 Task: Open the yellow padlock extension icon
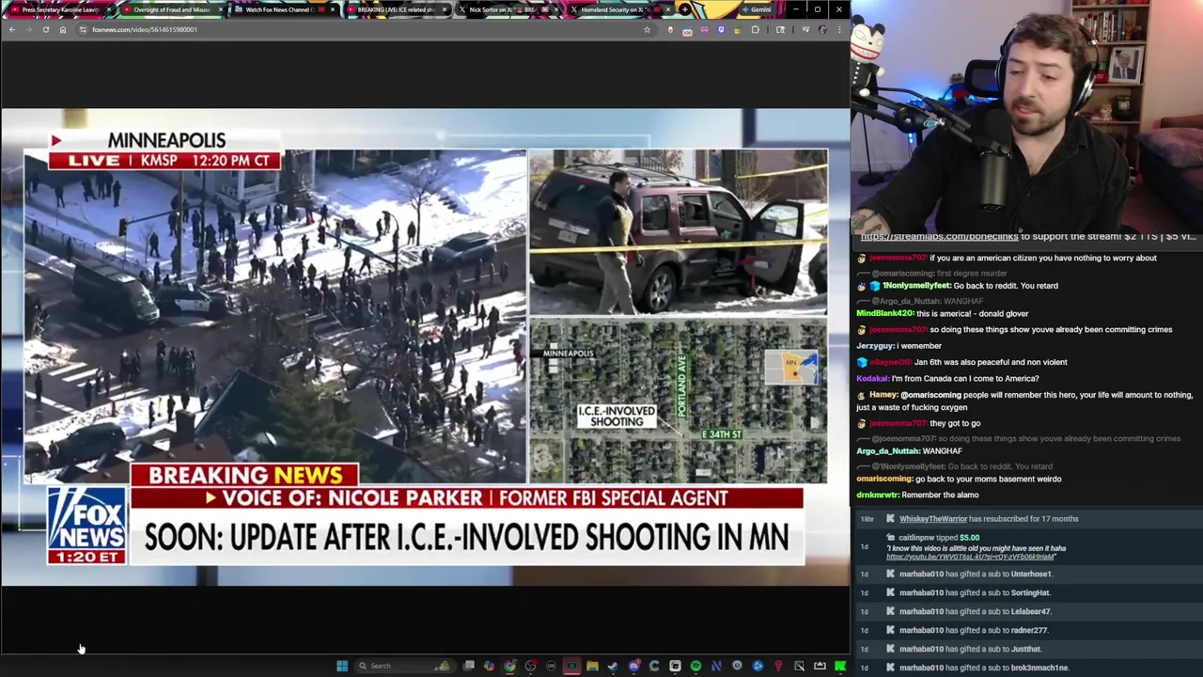[738, 30]
